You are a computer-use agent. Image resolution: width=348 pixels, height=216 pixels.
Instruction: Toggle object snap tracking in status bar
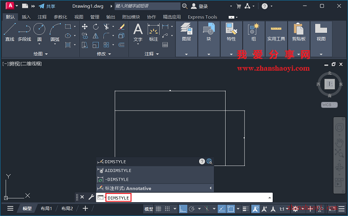tap(222, 209)
